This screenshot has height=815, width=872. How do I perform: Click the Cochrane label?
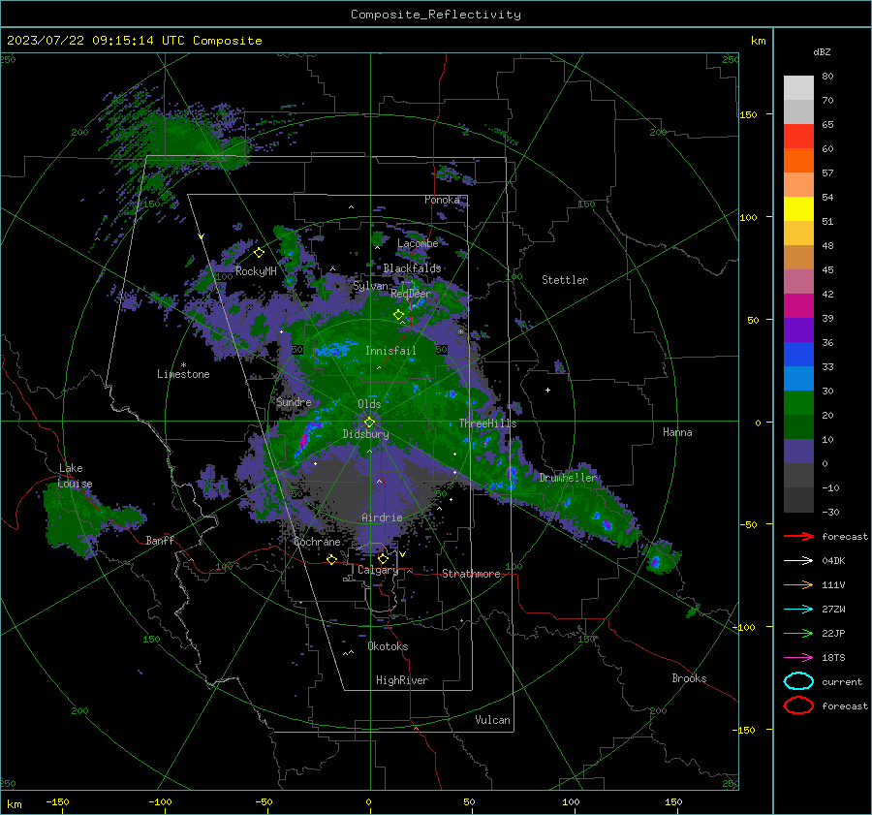pos(317,542)
